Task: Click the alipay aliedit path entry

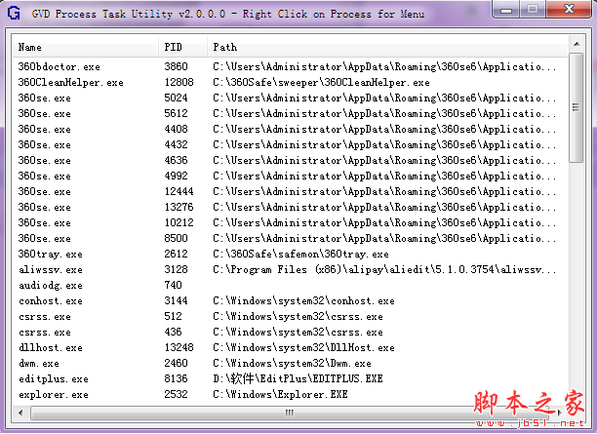Action: click(384, 270)
